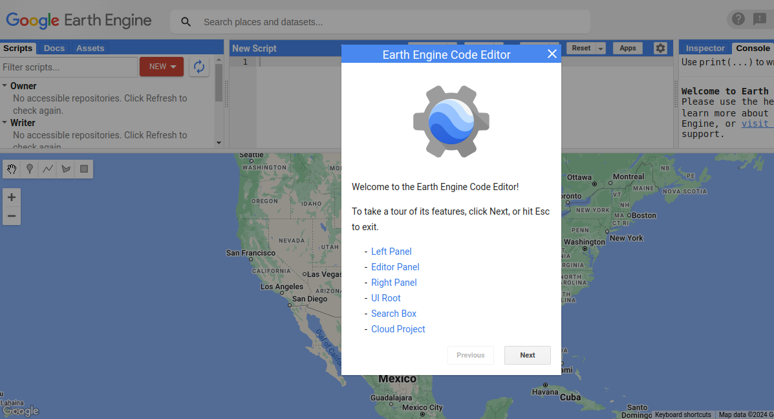Click the Previous button in tour dialog

pos(471,356)
